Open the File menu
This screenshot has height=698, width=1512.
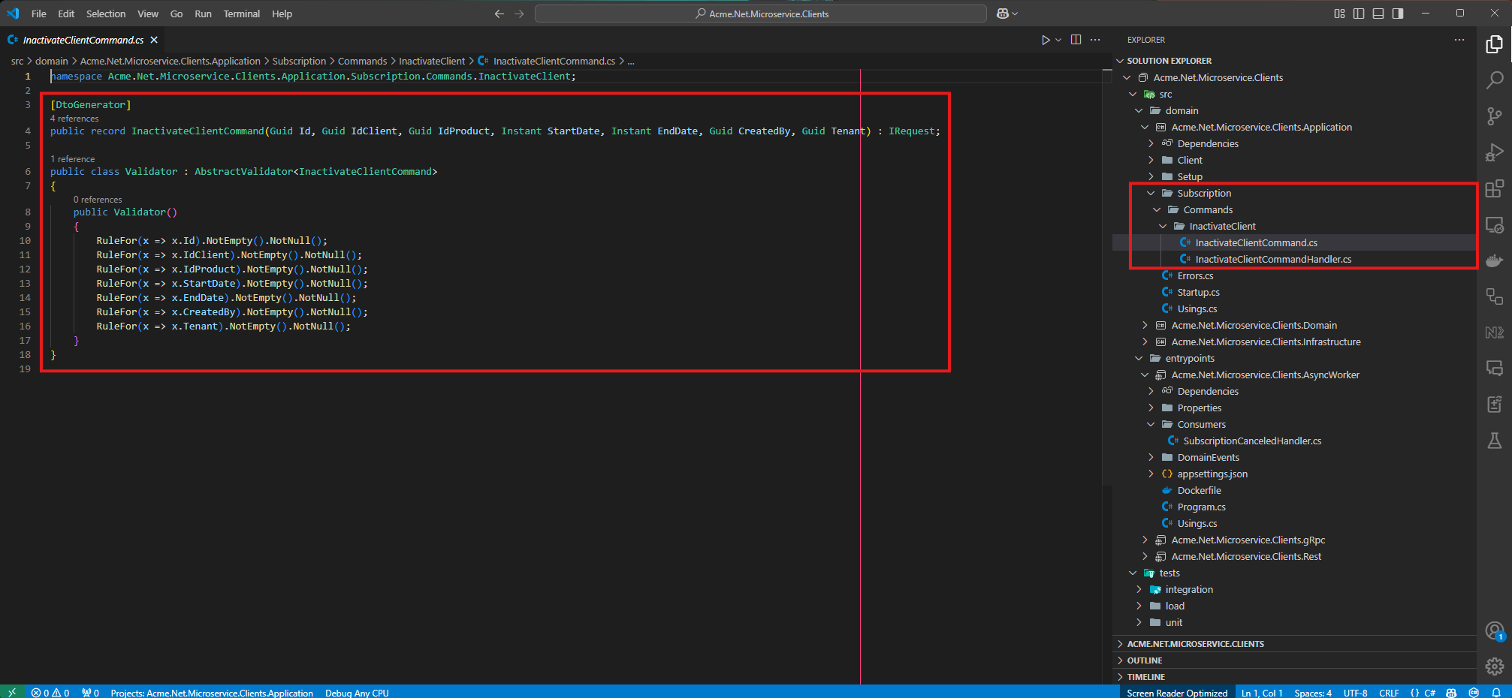click(39, 14)
